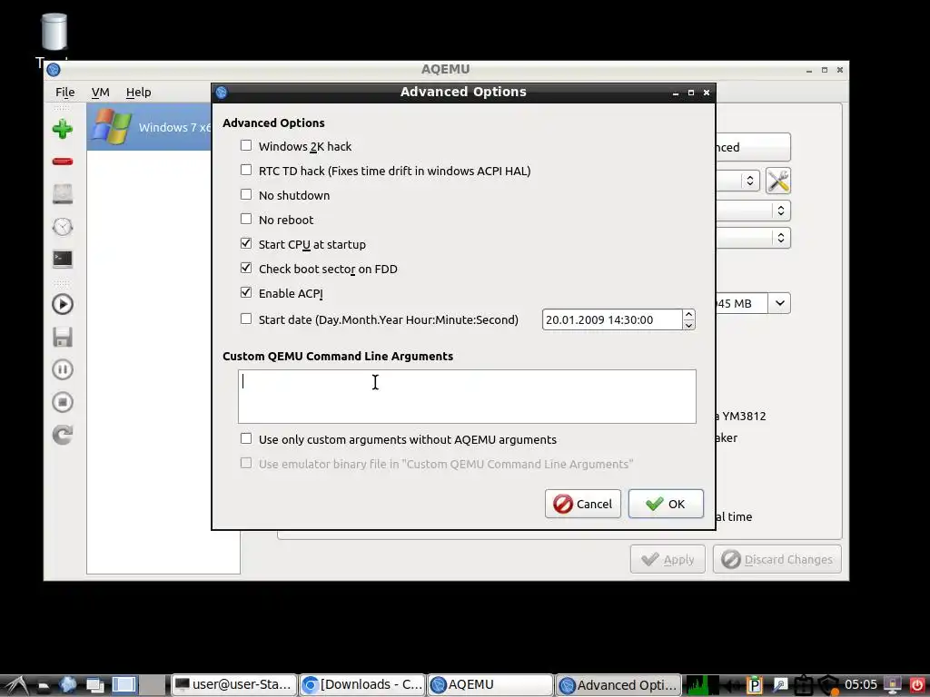The width and height of the screenshot is (930, 697).
Task: Click the red minus Remove VM icon
Action: coord(63,162)
